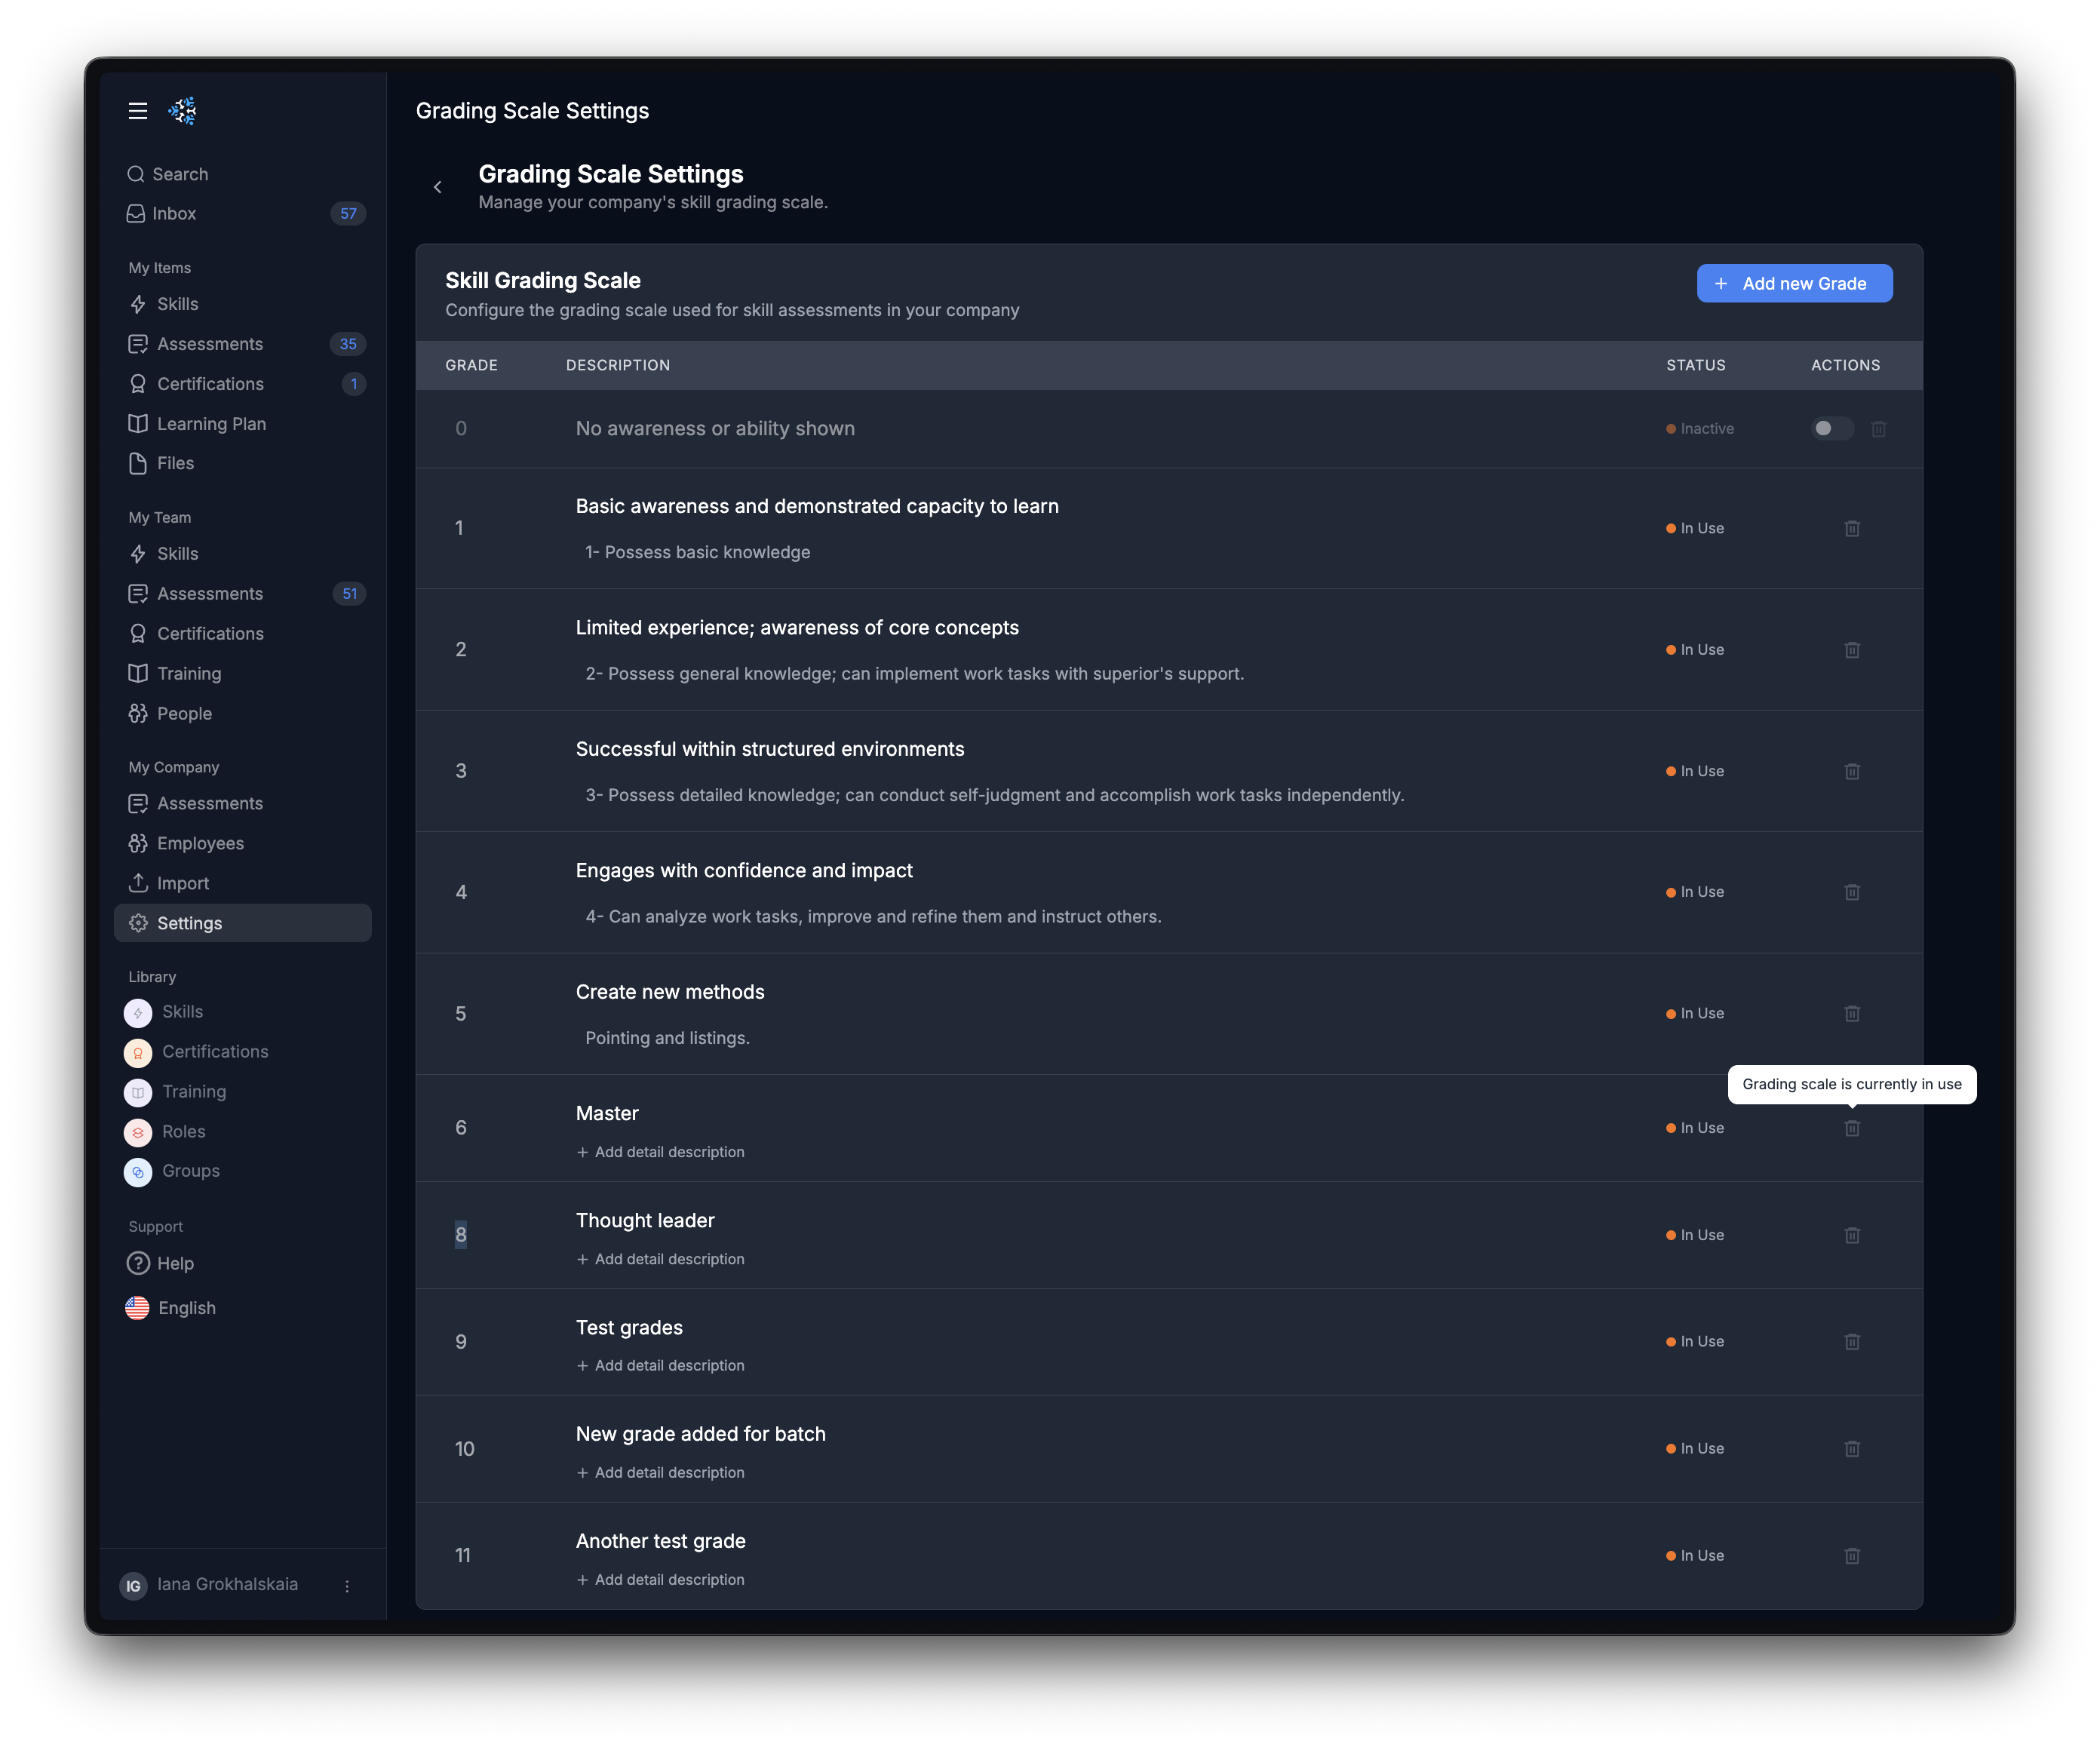Image resolution: width=2100 pixels, height=1747 pixels.
Task: Click the trash icon for grade 6
Action: point(1851,1128)
